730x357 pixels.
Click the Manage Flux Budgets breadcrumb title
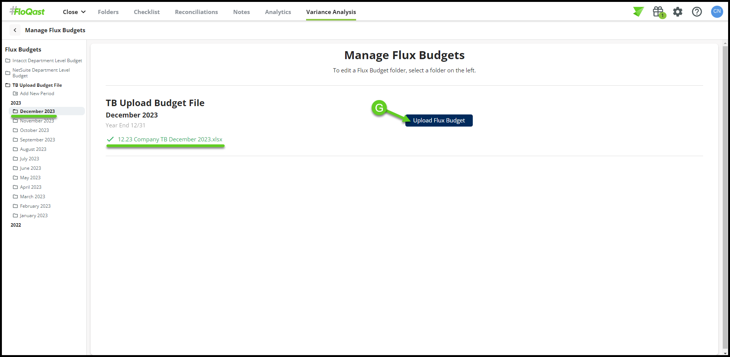point(55,30)
